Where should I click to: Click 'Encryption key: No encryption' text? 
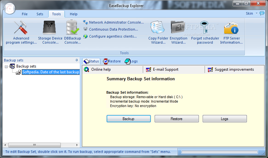133,106
